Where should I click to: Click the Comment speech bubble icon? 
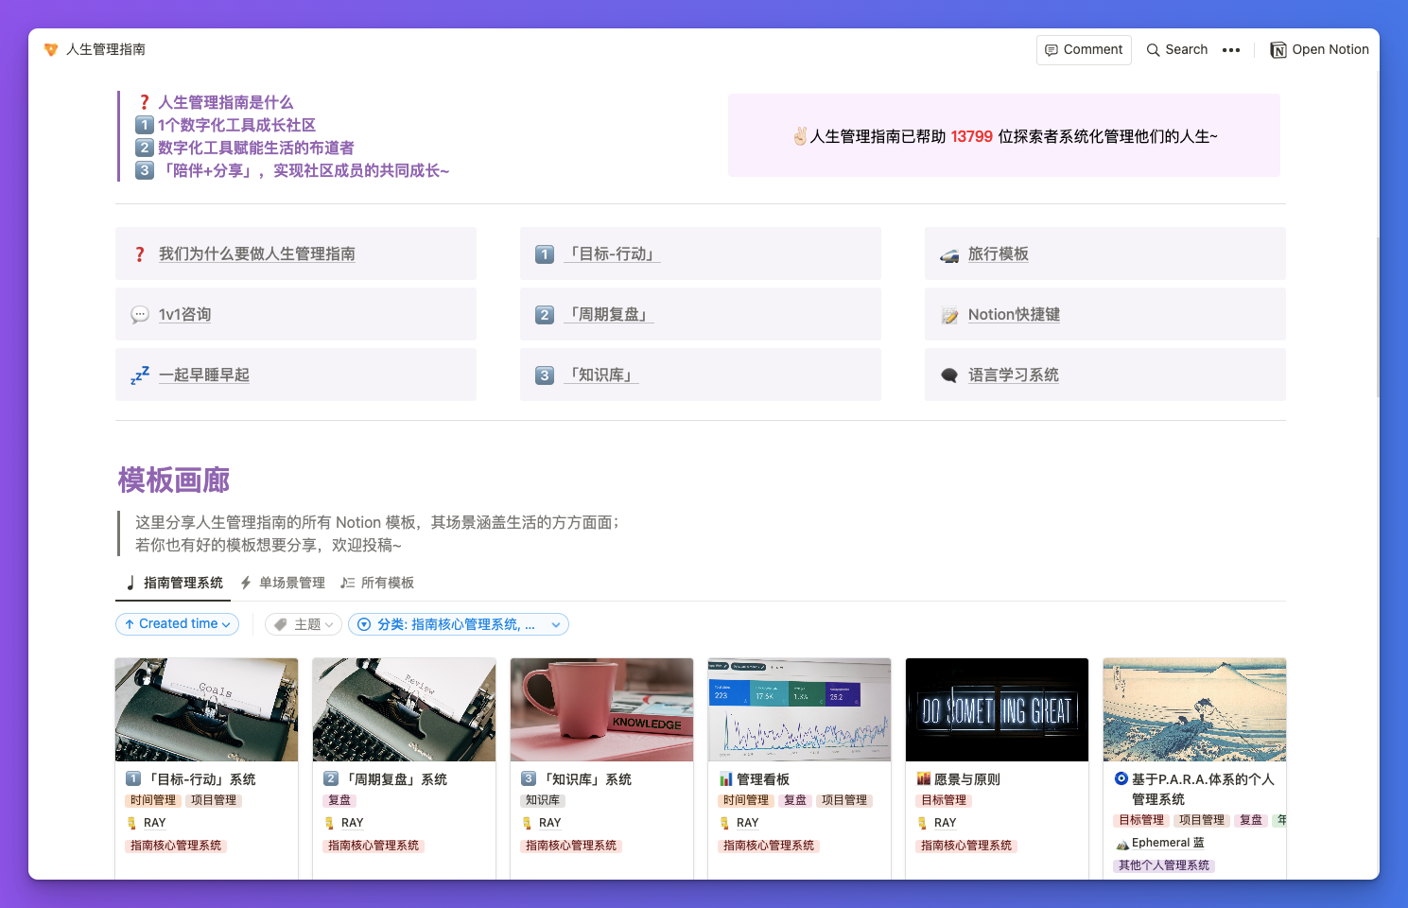click(1052, 49)
